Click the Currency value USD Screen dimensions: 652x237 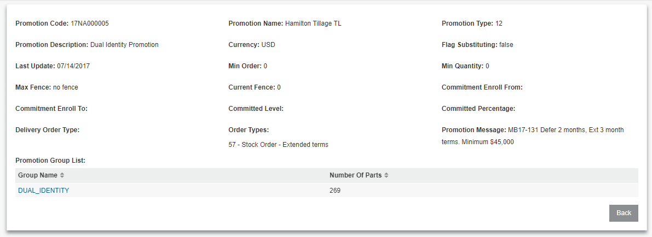[x=268, y=45]
